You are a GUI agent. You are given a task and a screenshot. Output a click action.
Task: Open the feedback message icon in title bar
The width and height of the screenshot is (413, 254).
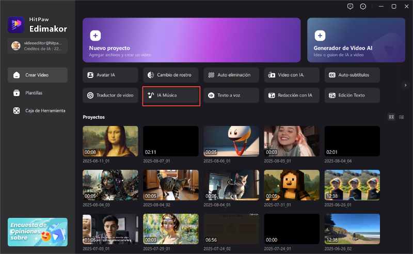[350, 6]
